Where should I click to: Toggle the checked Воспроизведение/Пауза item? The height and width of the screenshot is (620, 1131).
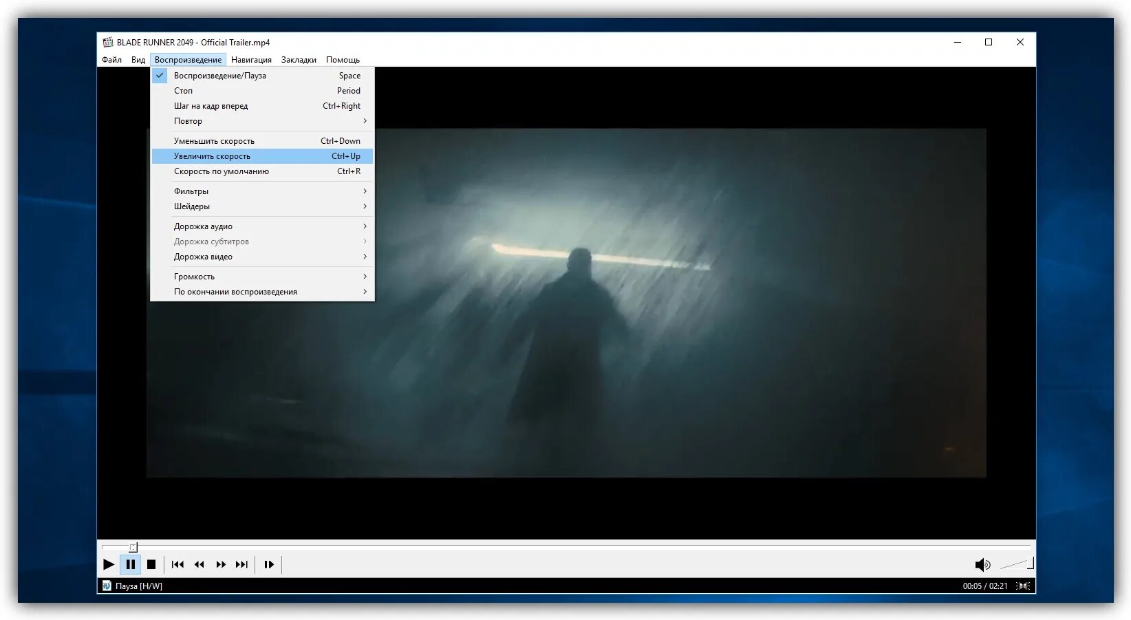point(262,76)
